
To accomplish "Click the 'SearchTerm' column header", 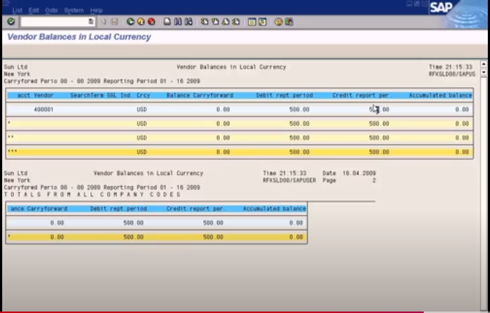I will (x=87, y=95).
